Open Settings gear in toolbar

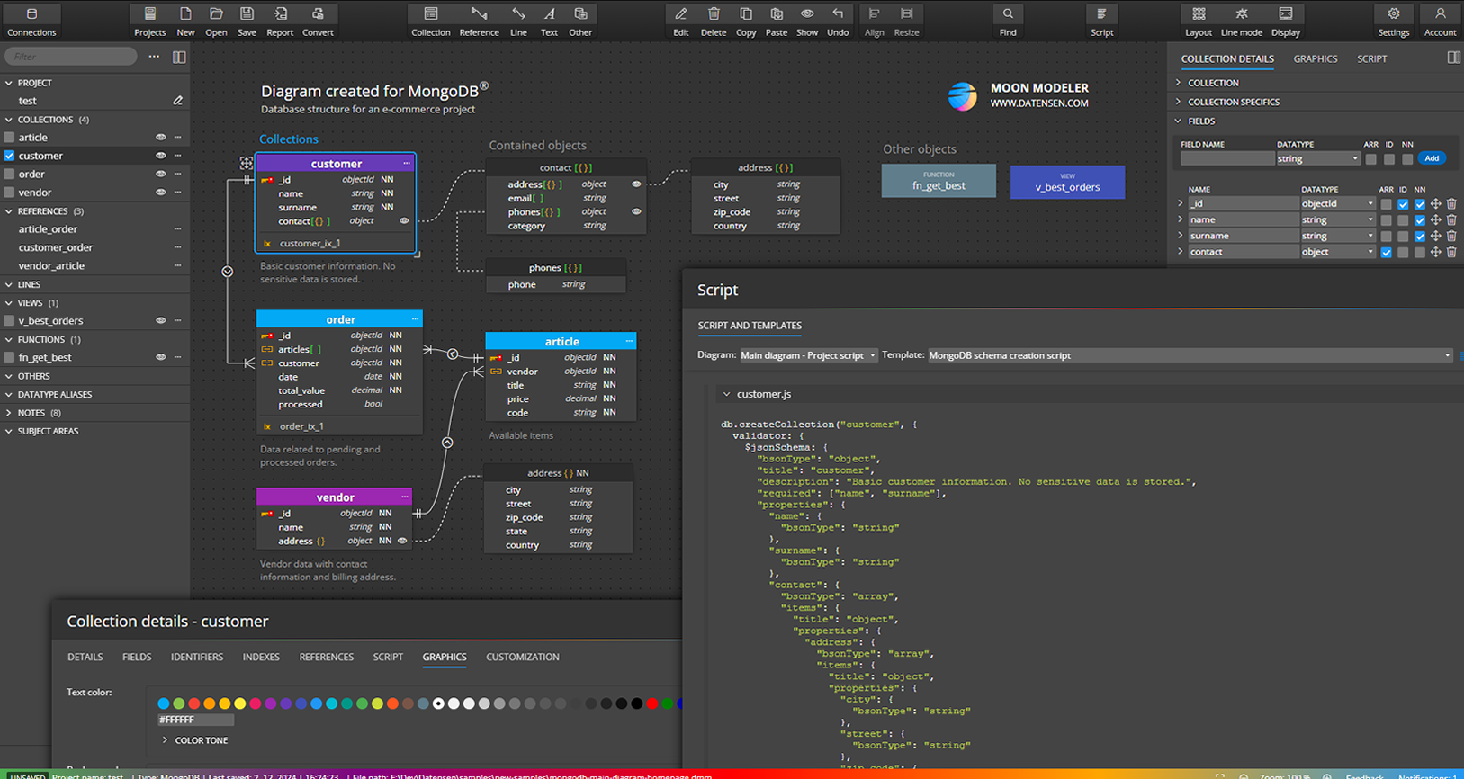coord(1394,21)
